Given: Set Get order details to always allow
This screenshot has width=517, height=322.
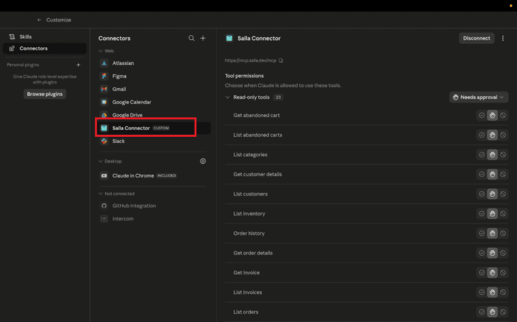Looking at the screenshot, I should pyautogui.click(x=481, y=253).
